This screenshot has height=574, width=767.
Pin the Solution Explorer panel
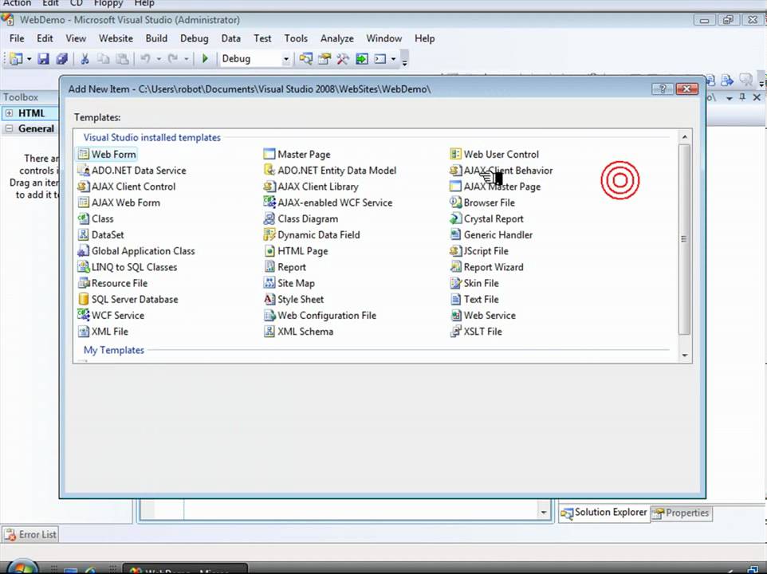pos(742,97)
